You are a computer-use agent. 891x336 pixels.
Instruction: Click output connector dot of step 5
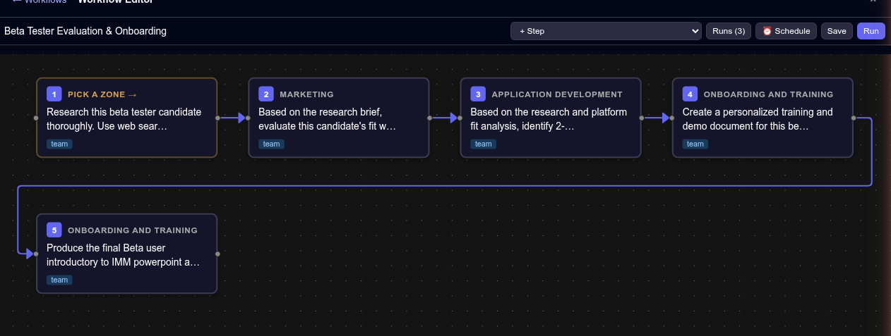pos(217,254)
